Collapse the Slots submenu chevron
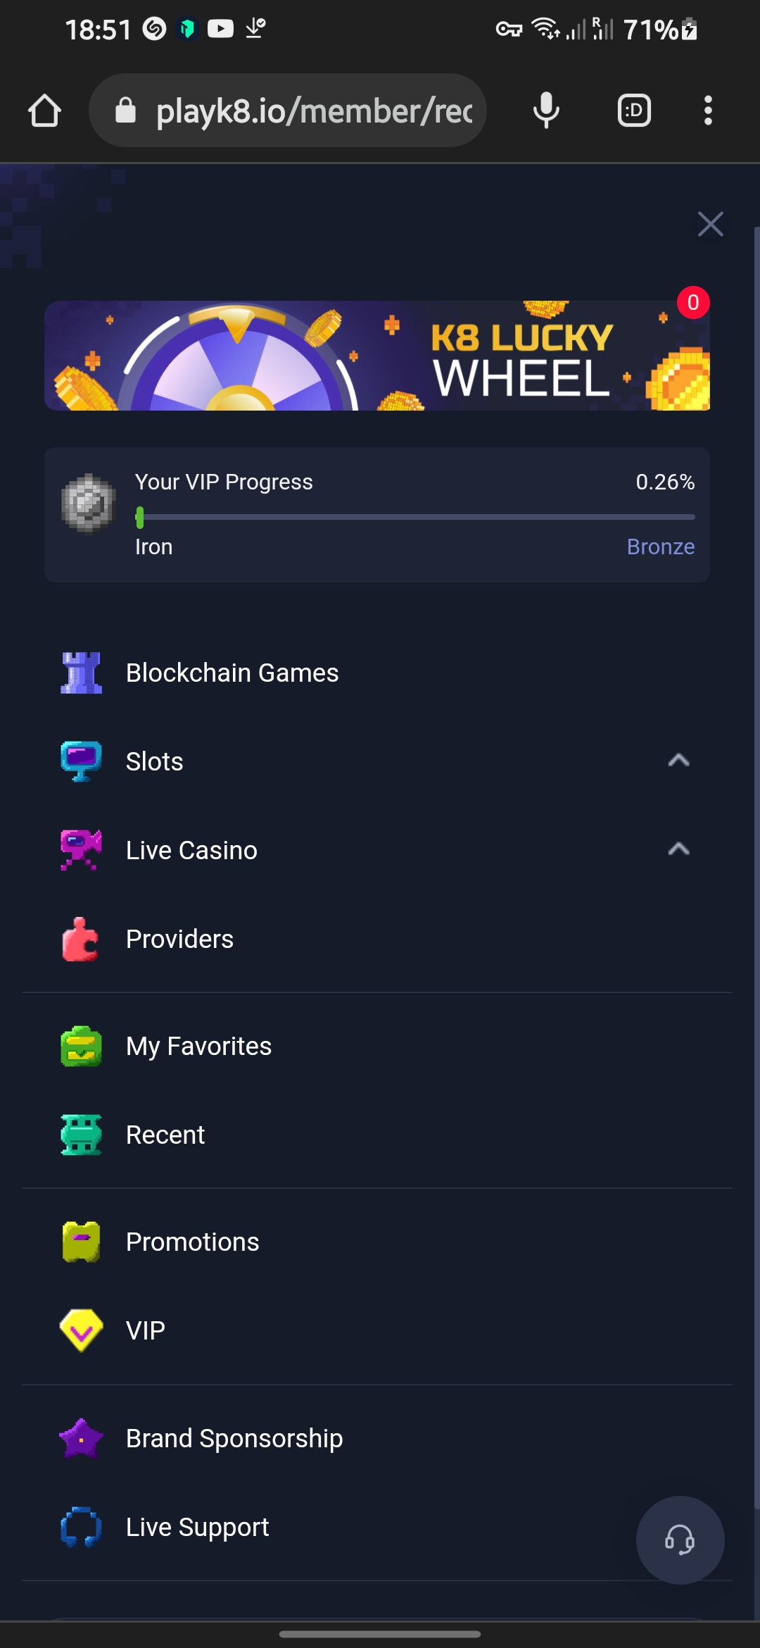Viewport: 760px width, 1648px height. point(678,761)
